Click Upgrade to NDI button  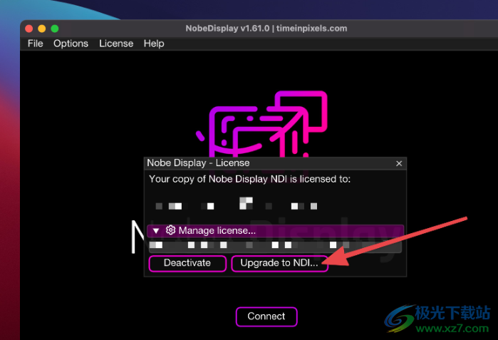tap(279, 263)
